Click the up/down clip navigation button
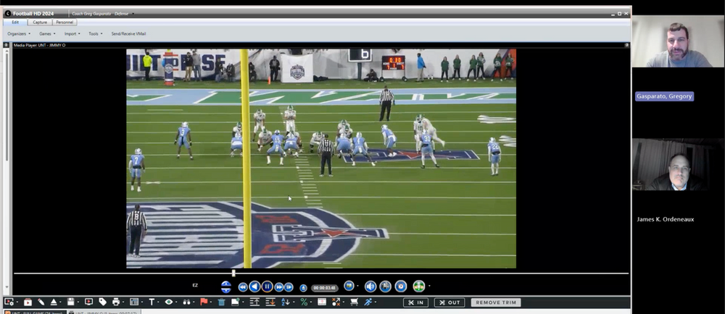Viewport: 725px width, 314px height. [226, 287]
